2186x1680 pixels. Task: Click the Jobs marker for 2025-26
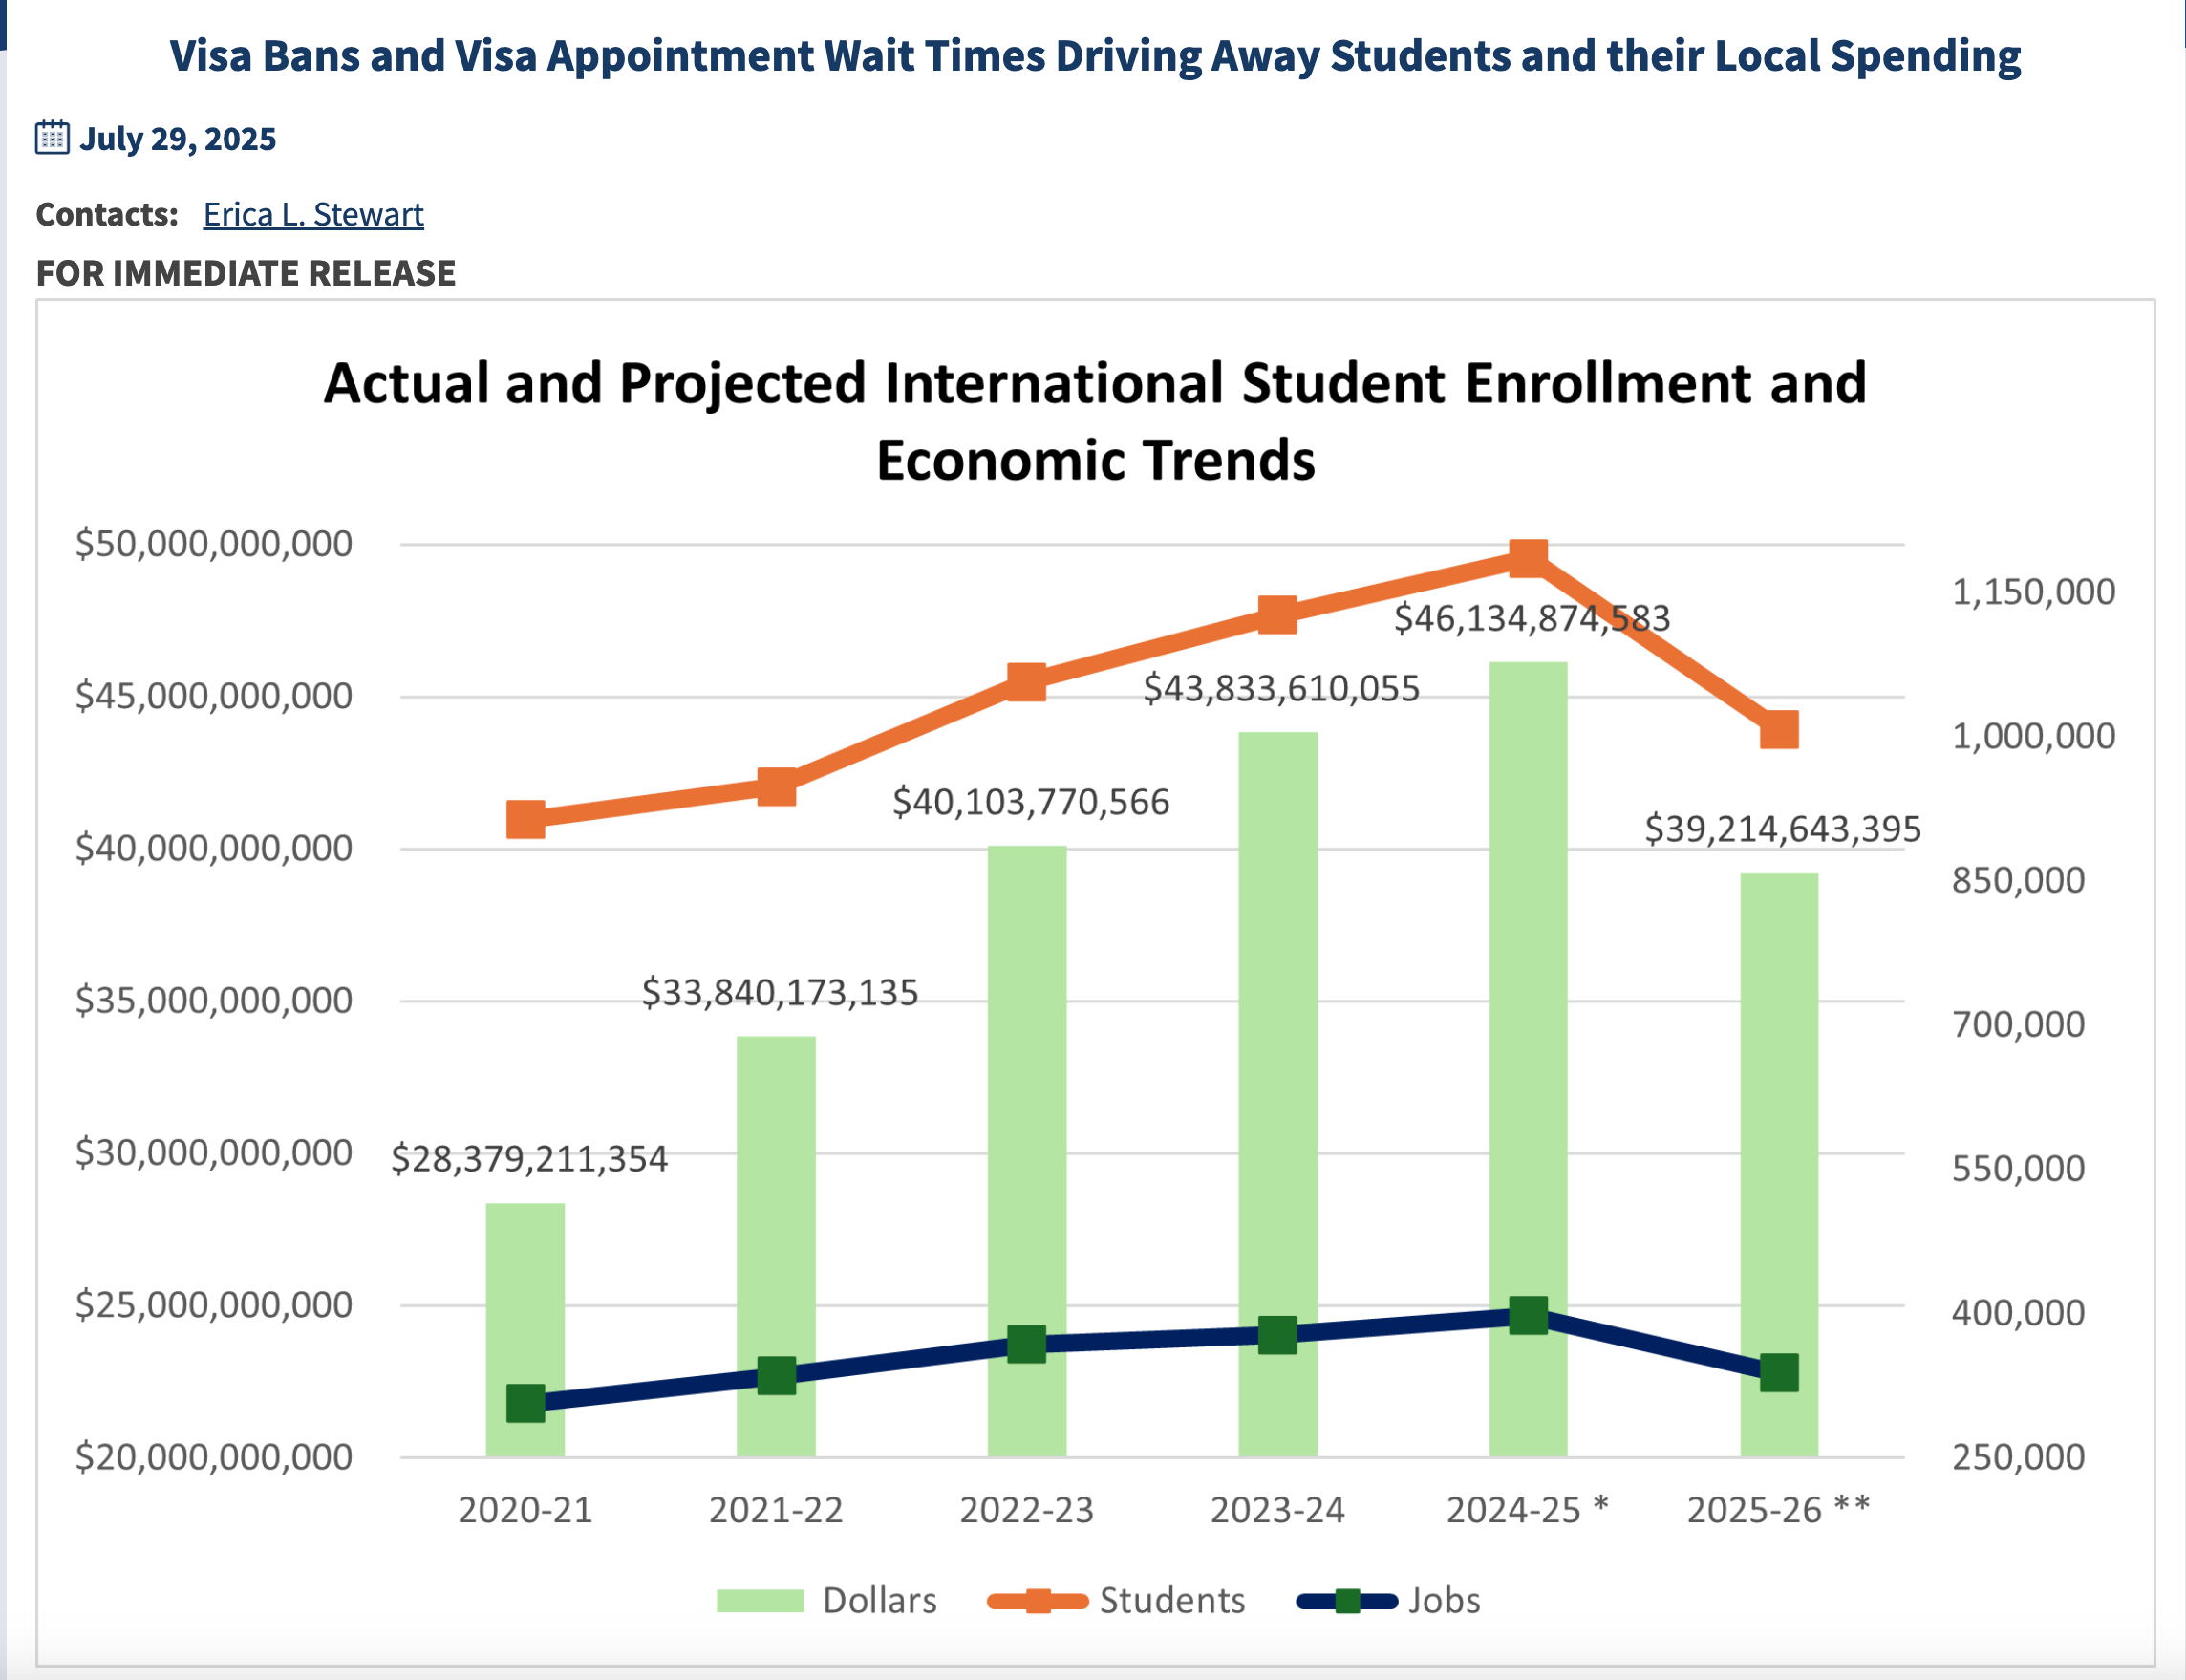pos(1779,1373)
